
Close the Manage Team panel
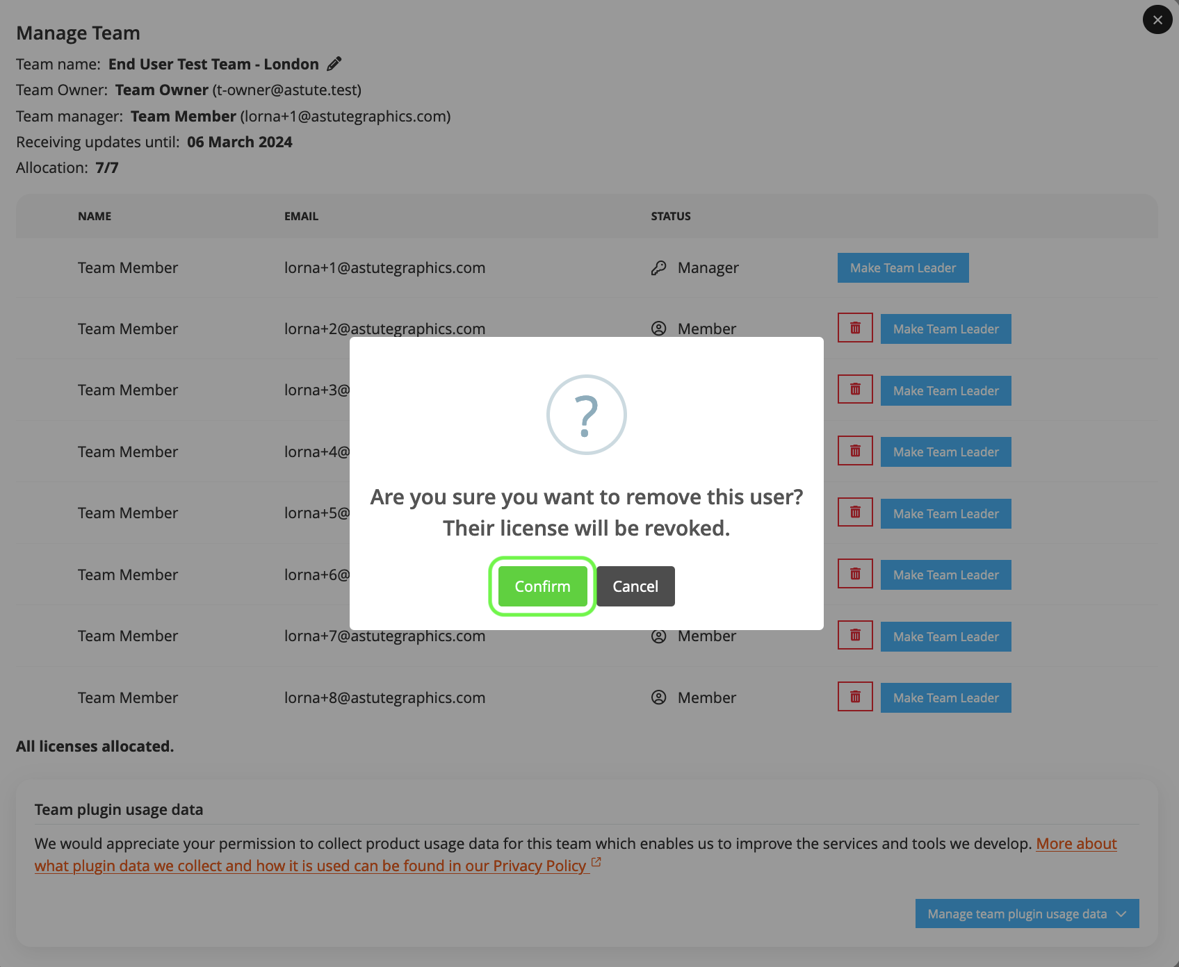click(x=1157, y=19)
